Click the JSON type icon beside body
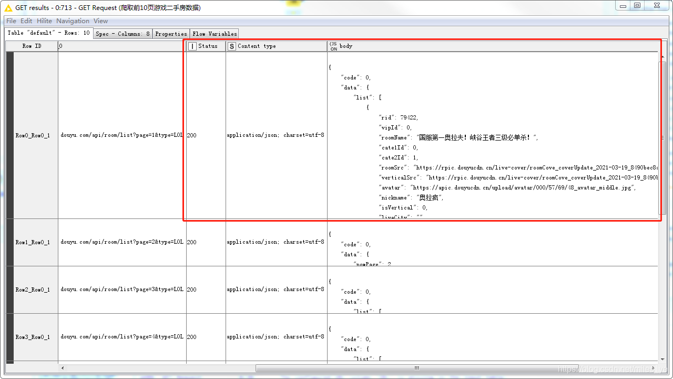Screen dimensions: 673x379 [333, 46]
